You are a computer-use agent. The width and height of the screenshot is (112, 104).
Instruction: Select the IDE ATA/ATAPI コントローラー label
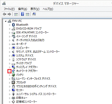[32, 33]
